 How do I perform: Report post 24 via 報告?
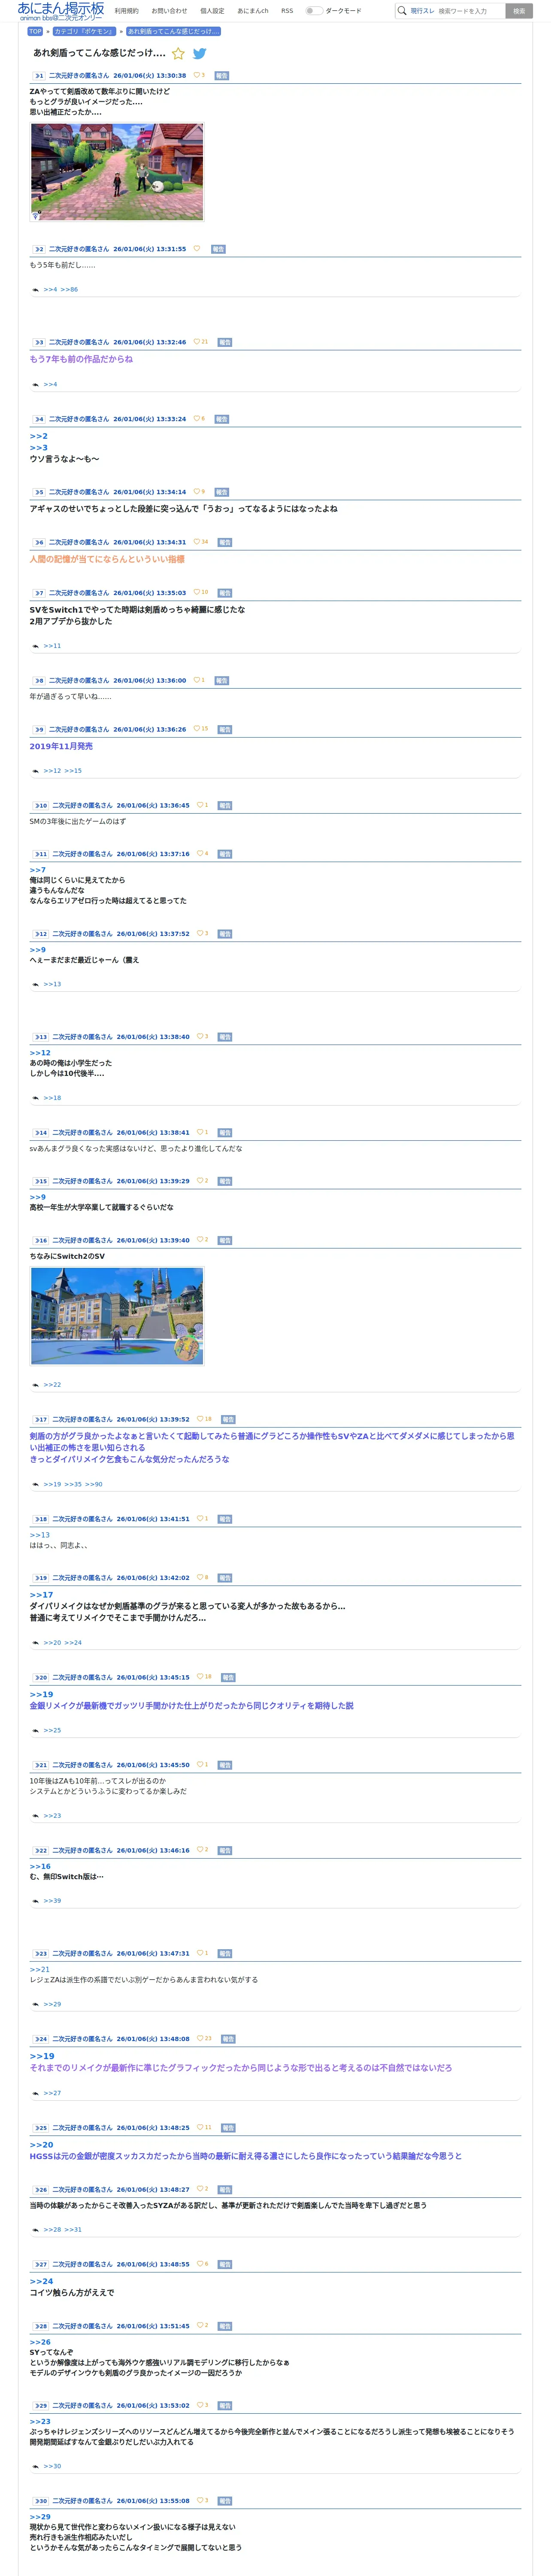(228, 2039)
